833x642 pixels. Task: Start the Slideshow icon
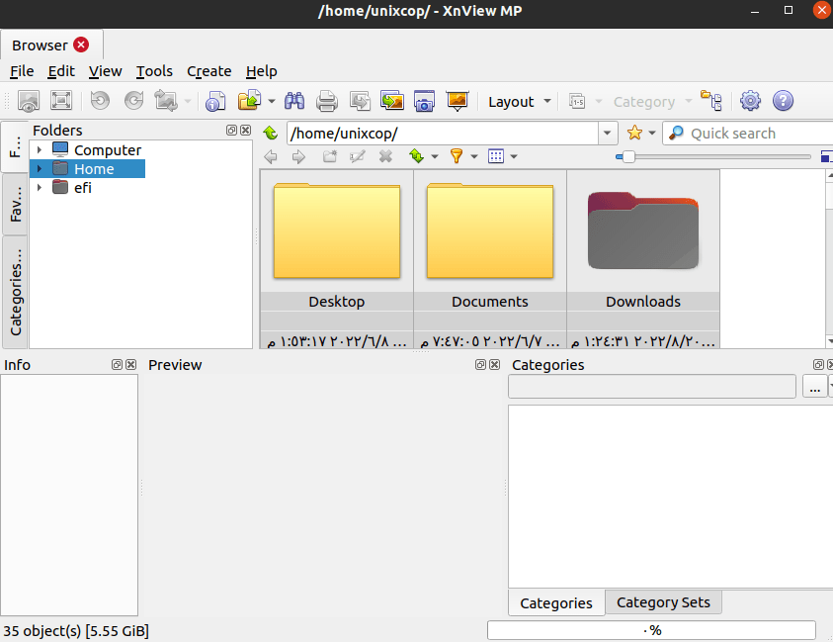pos(458,101)
